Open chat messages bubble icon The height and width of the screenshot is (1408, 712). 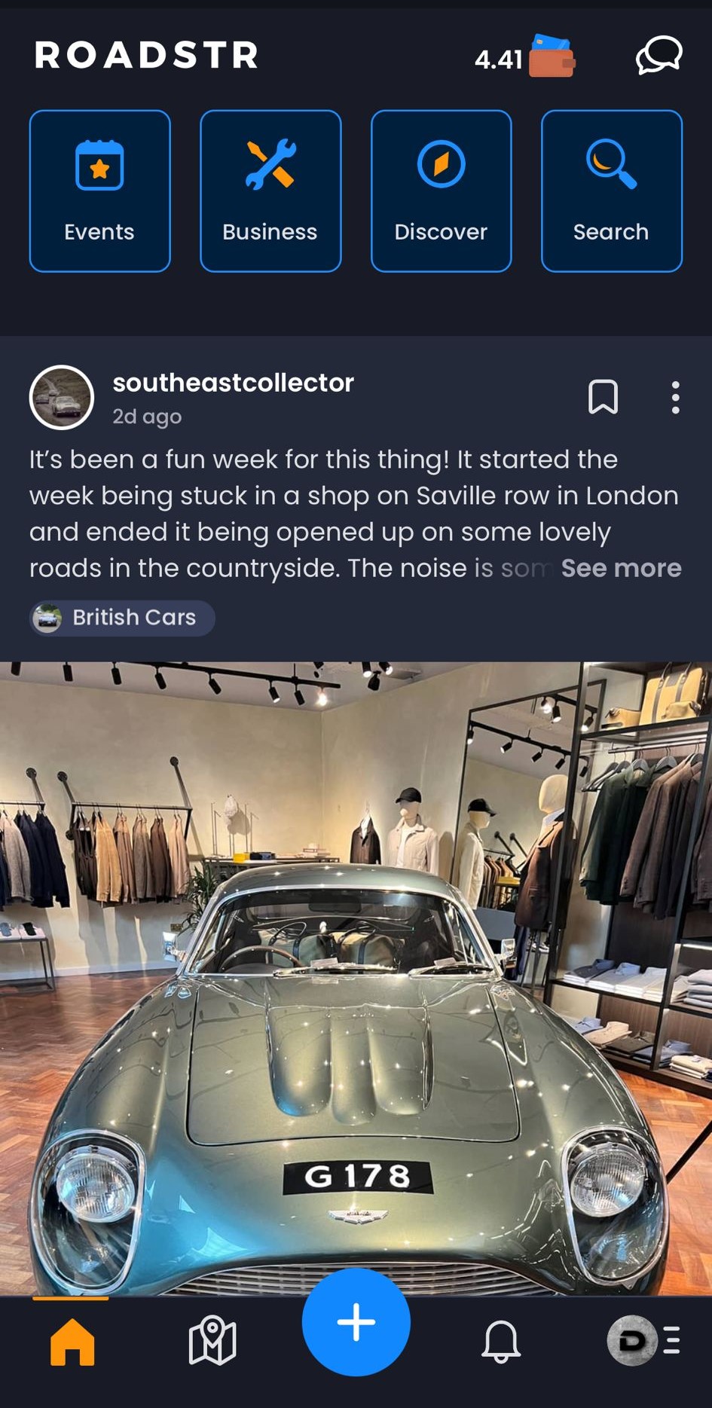[x=659, y=56]
